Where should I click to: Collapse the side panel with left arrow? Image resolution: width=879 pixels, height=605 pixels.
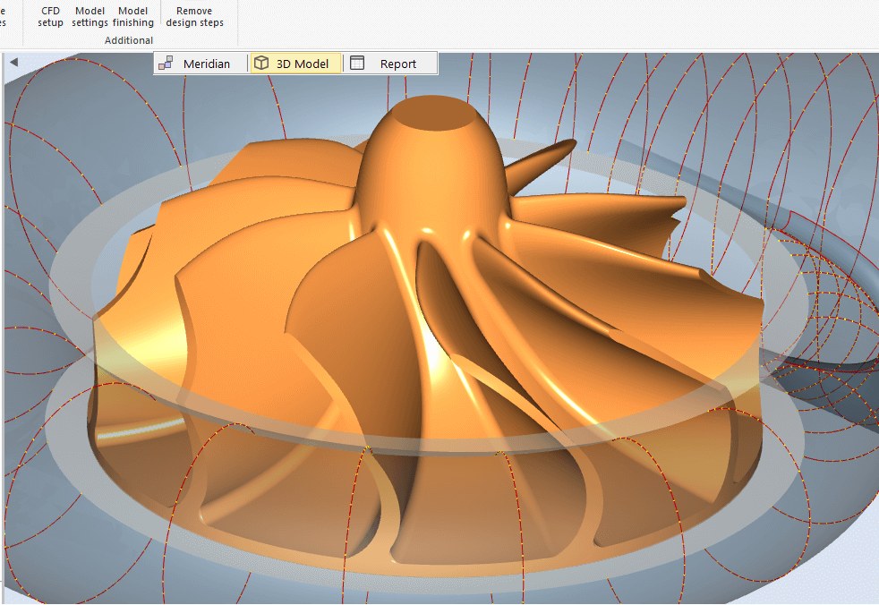[x=14, y=63]
